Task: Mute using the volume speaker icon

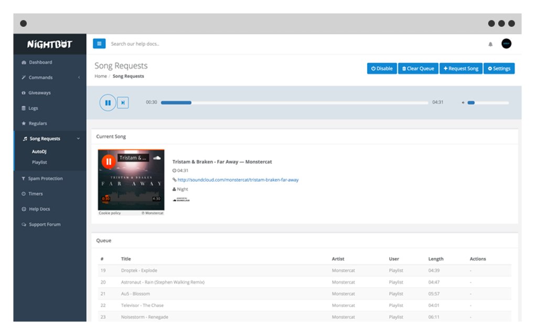Action: (x=463, y=102)
